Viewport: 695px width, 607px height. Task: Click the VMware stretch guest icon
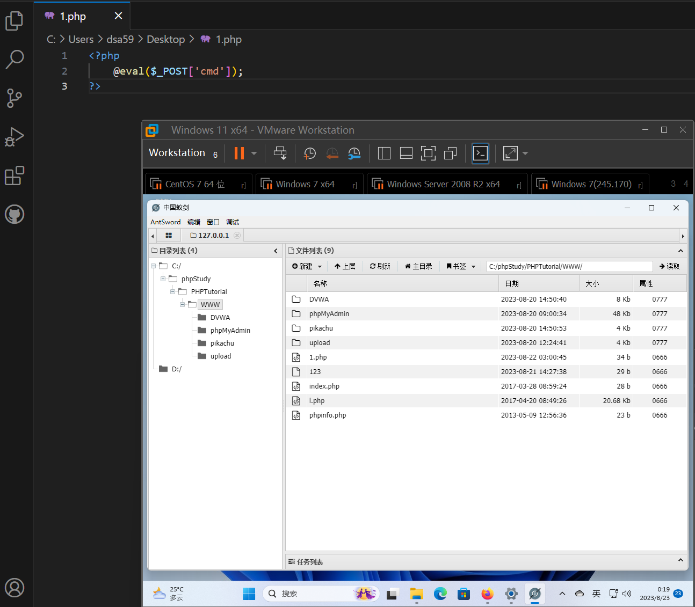pyautogui.click(x=510, y=153)
